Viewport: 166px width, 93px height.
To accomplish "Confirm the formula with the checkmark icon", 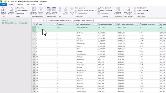I will pyautogui.click(x=39, y=21).
